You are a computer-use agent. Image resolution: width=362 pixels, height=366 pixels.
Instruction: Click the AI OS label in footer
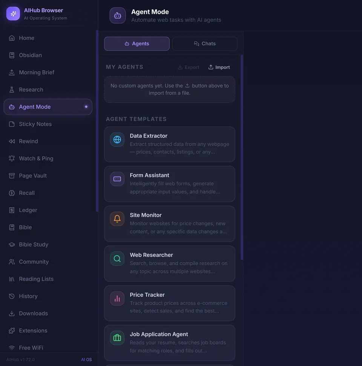[x=86, y=360]
